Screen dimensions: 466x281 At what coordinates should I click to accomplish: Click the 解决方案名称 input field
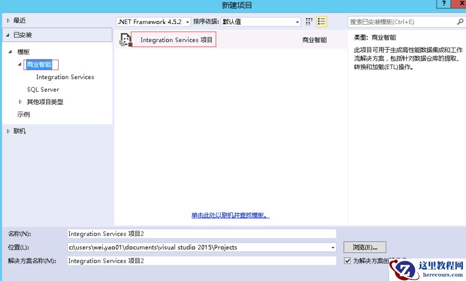point(202,261)
